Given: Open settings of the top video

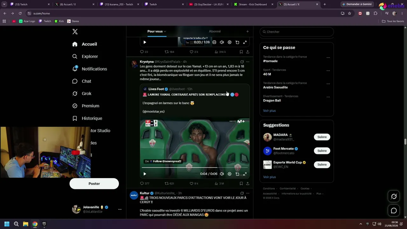Looking at the screenshot, I should point(230,42).
